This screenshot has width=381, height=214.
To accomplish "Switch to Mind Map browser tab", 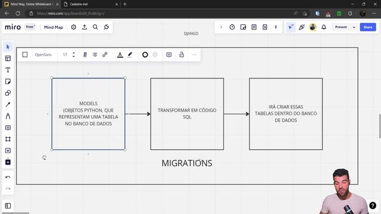I will pos(32,4).
